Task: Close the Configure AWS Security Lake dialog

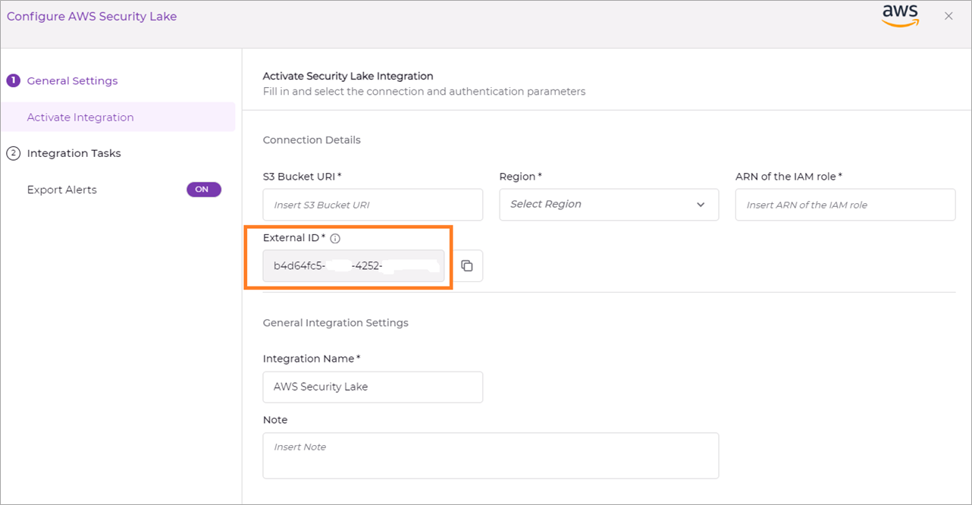Action: click(x=948, y=16)
